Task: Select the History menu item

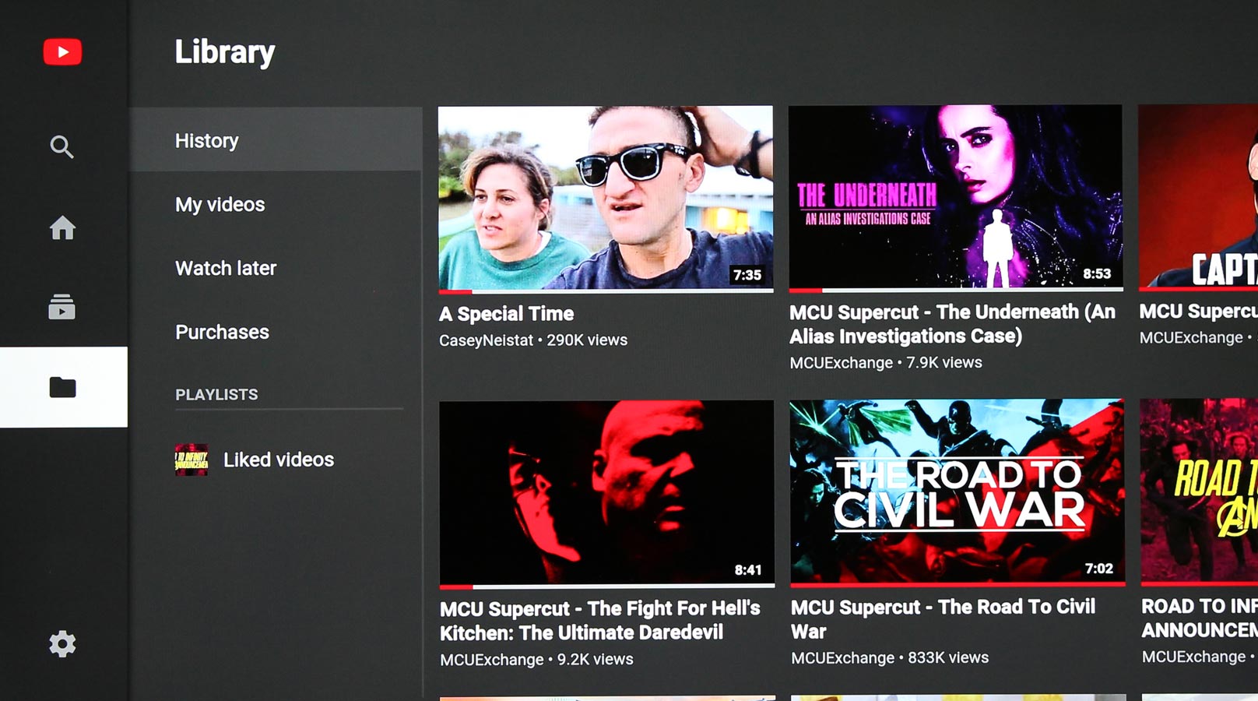Action: (x=276, y=140)
